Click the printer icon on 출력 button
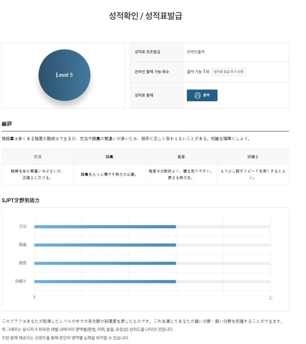Viewport: 306px width, 344px height. tap(197, 95)
